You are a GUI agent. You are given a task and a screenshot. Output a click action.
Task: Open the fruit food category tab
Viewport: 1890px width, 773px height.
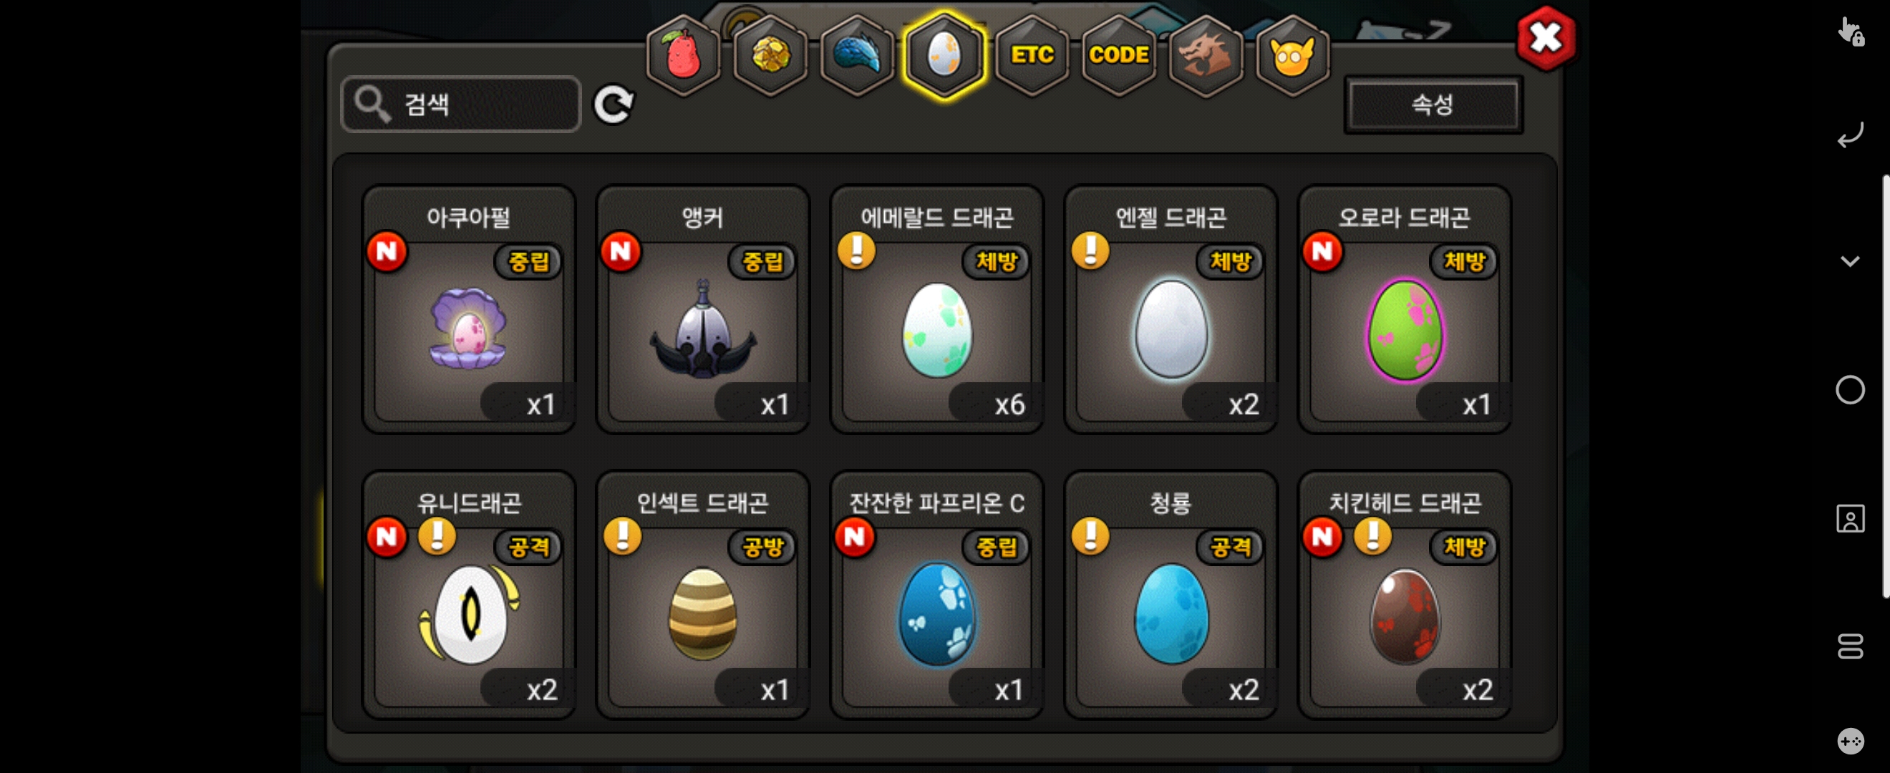click(x=683, y=56)
